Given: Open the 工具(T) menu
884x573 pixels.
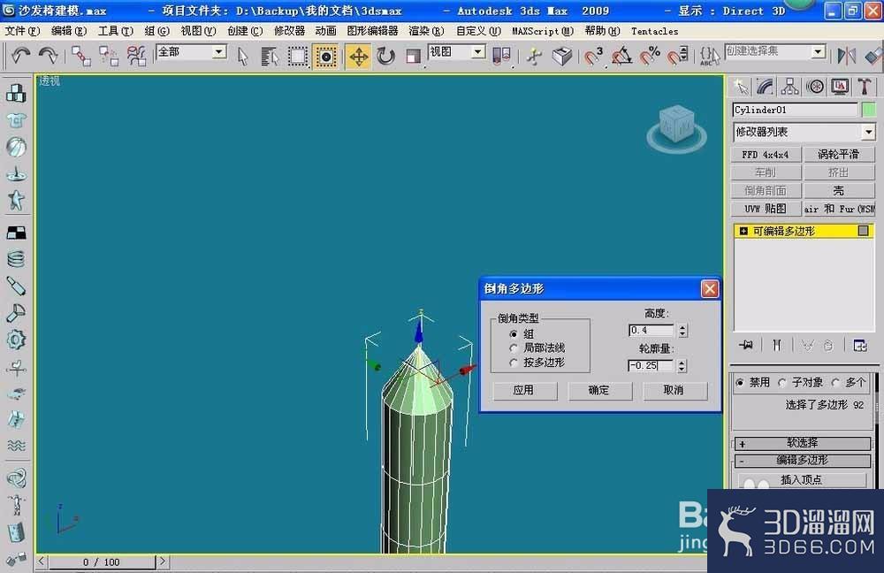Looking at the screenshot, I should tap(116, 31).
